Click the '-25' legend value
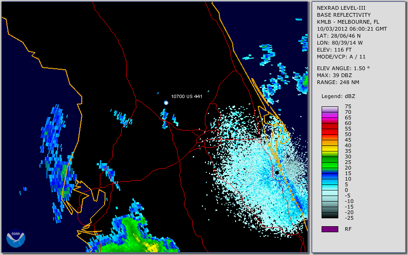This screenshot has height=255, width=408. [349, 218]
